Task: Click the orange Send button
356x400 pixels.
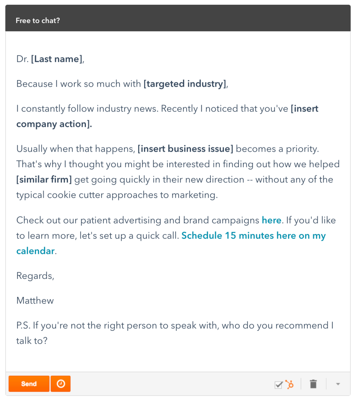Action: [29, 384]
